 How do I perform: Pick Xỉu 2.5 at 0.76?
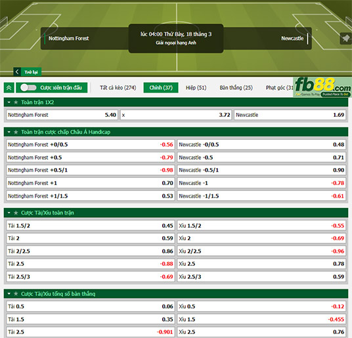point(261,332)
